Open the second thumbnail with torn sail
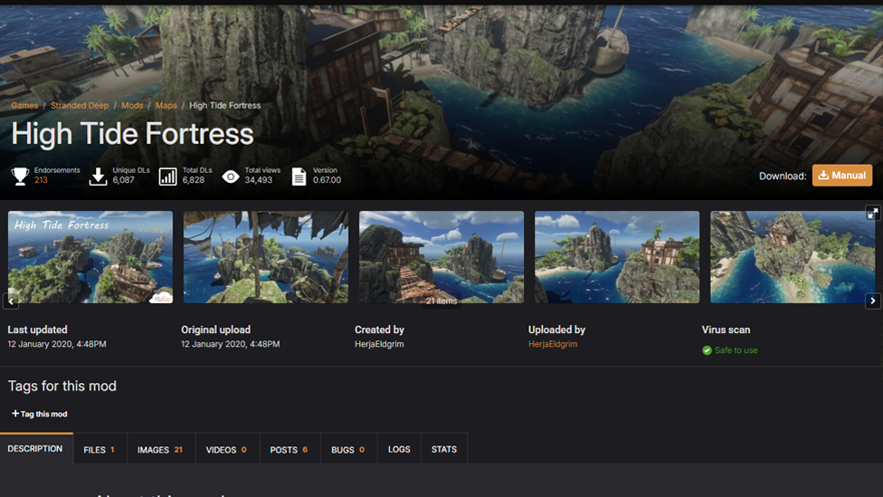 pos(266,257)
